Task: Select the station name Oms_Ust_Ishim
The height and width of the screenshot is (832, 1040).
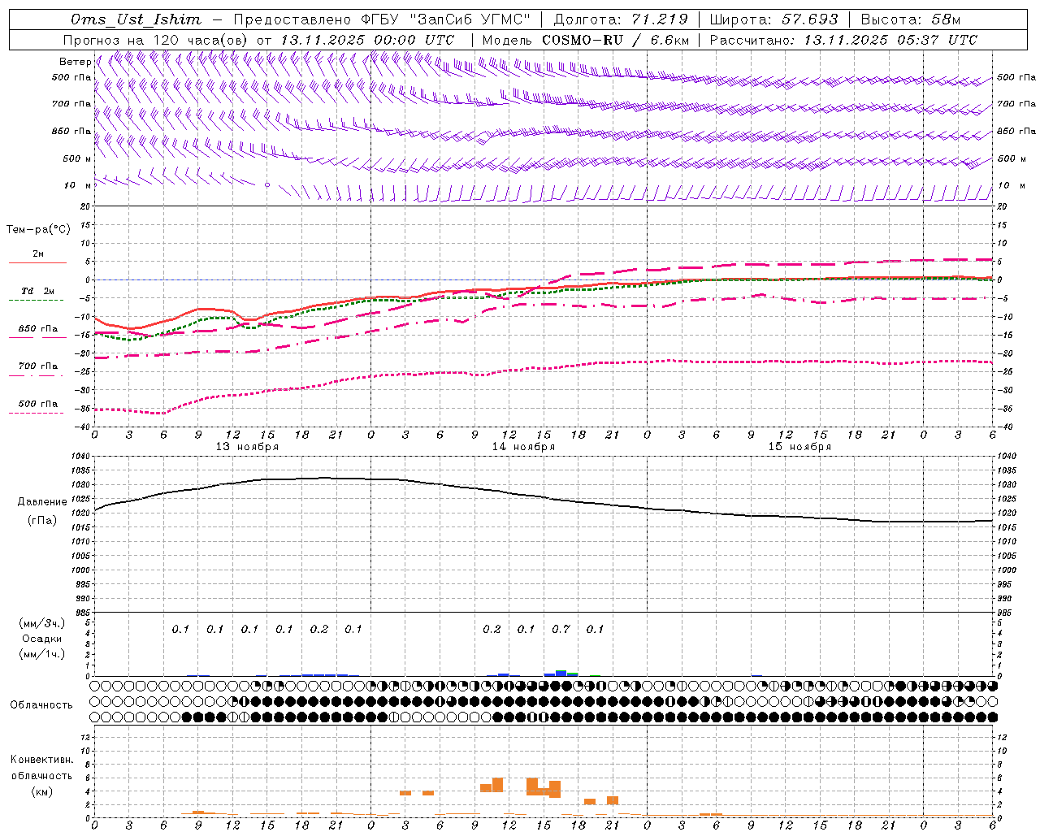Action: pyautogui.click(x=136, y=19)
